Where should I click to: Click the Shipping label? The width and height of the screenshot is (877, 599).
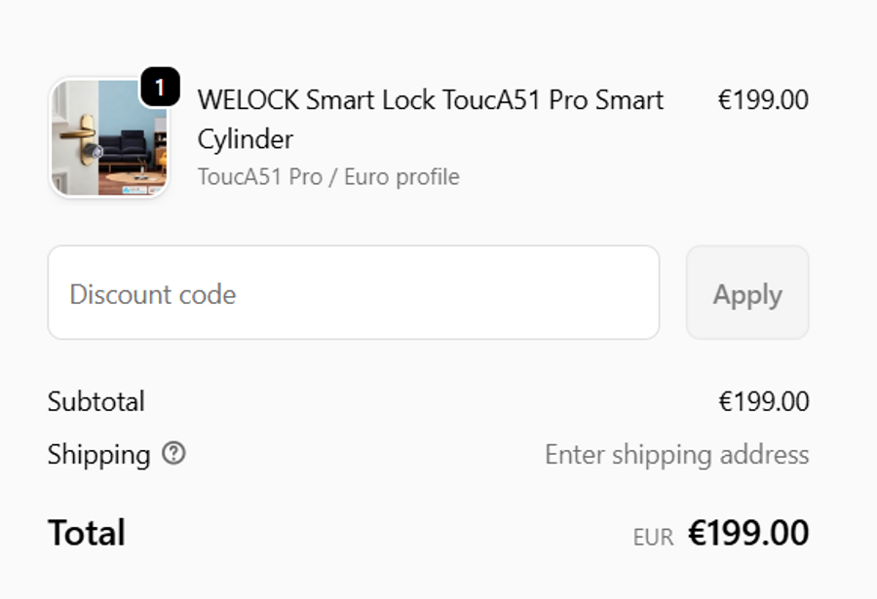pos(98,455)
